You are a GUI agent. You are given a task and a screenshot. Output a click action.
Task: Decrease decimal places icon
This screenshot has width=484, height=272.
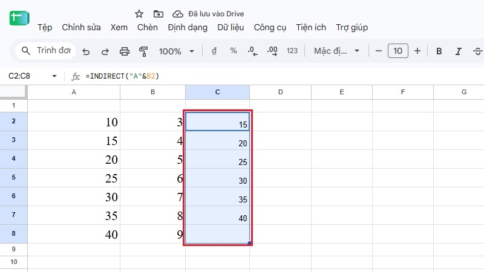coord(252,51)
